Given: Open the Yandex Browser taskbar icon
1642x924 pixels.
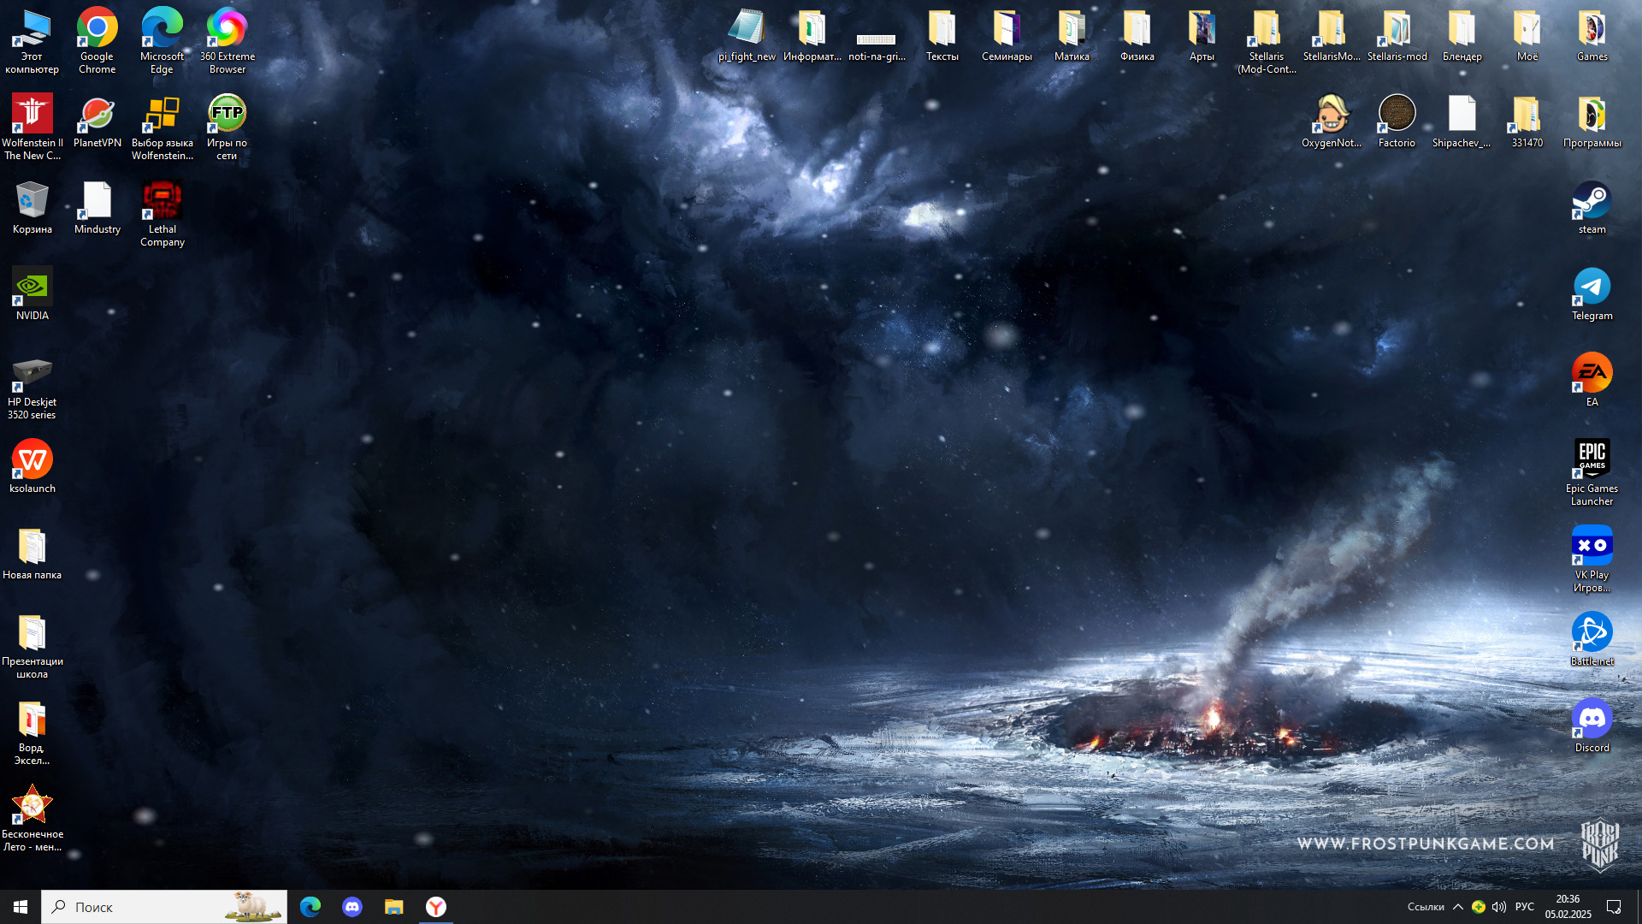Looking at the screenshot, I should coord(436,907).
